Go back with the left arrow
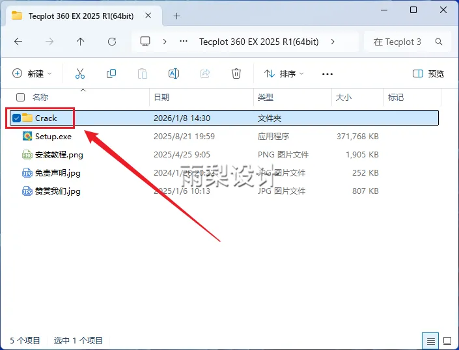The image size is (459, 350). (18, 42)
